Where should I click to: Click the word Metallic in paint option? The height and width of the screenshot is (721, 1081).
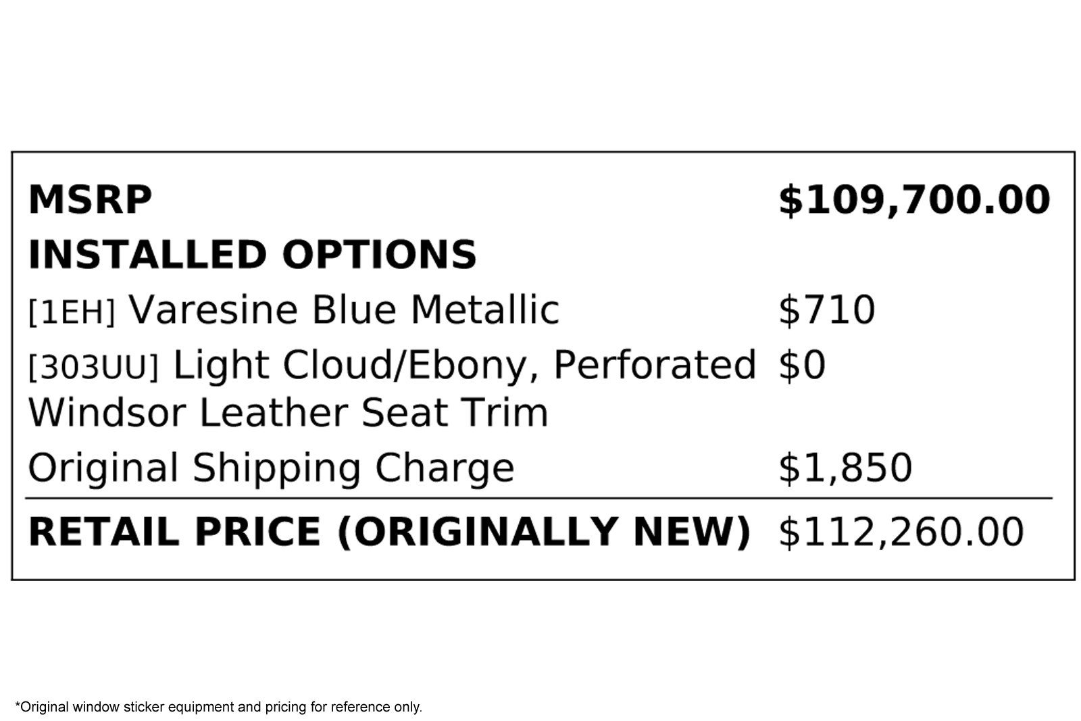click(485, 309)
